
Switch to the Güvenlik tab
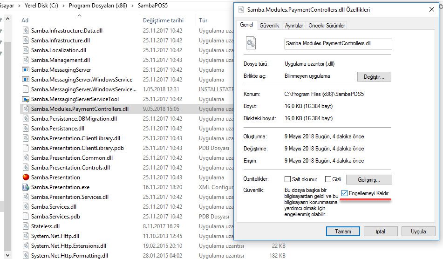(269, 25)
